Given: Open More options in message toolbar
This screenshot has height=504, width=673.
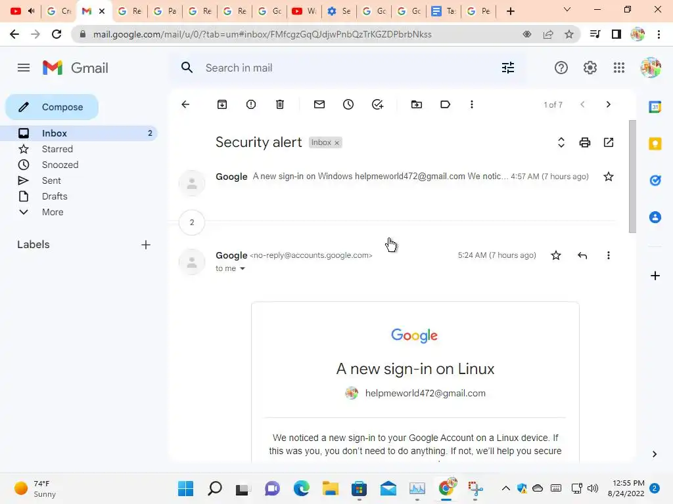Looking at the screenshot, I should [472, 104].
